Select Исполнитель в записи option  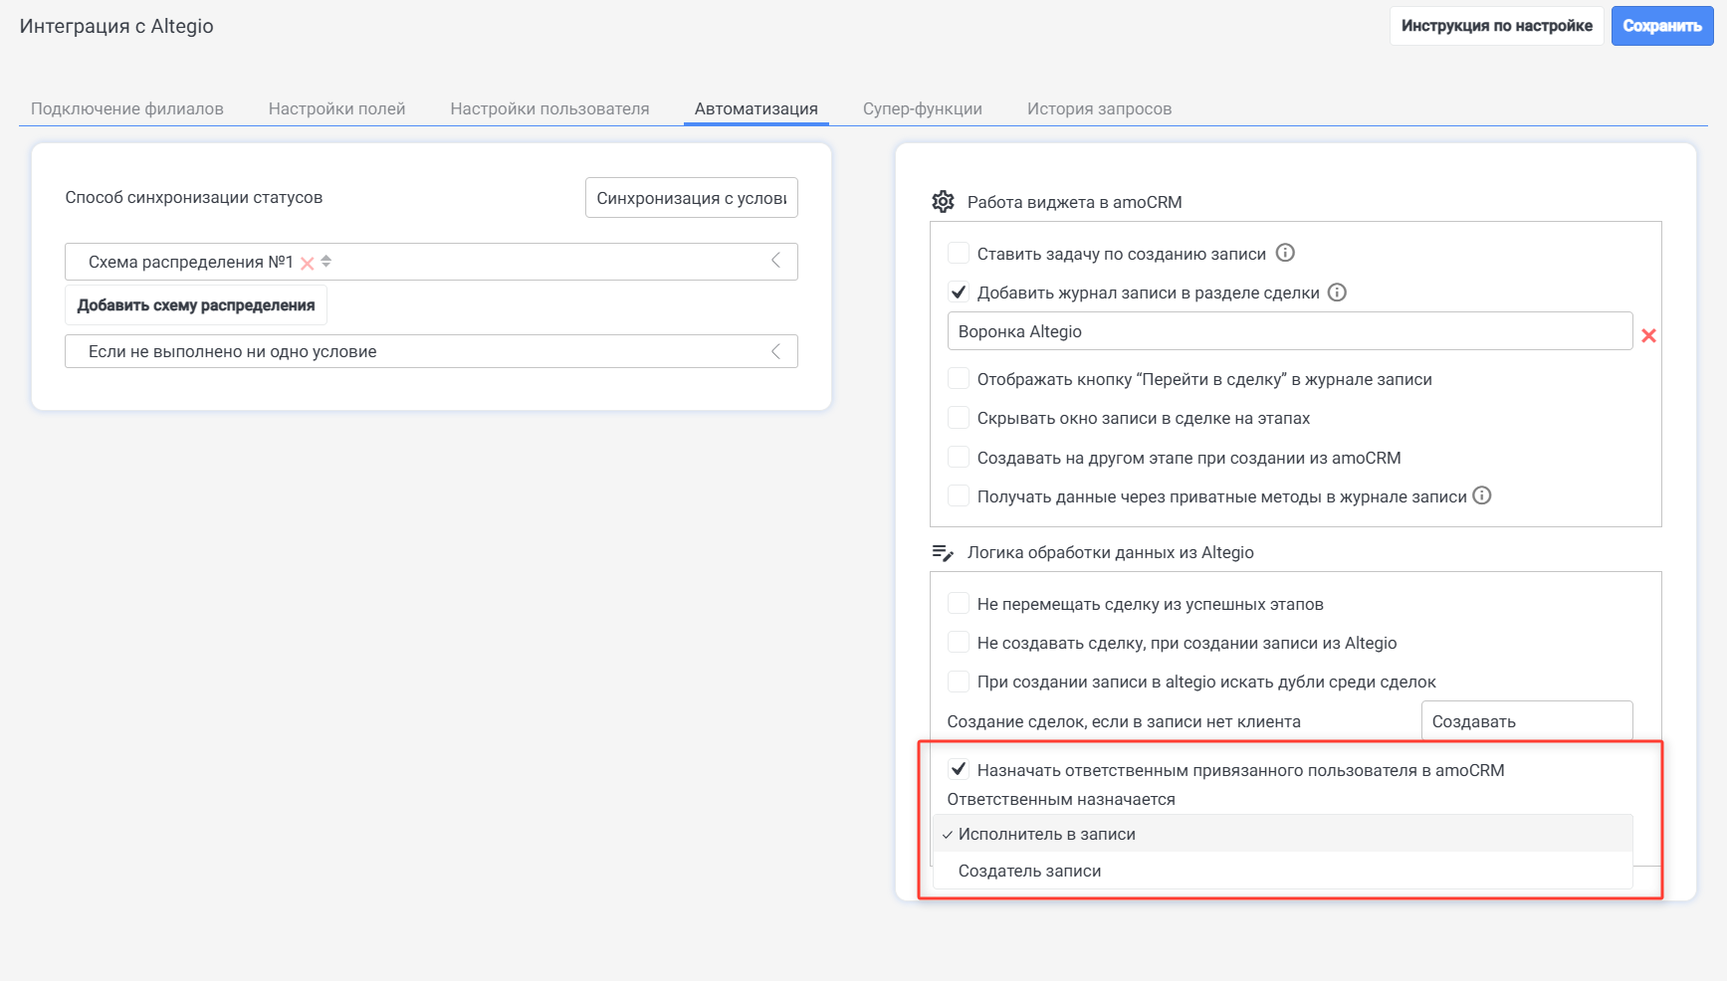point(1283,834)
